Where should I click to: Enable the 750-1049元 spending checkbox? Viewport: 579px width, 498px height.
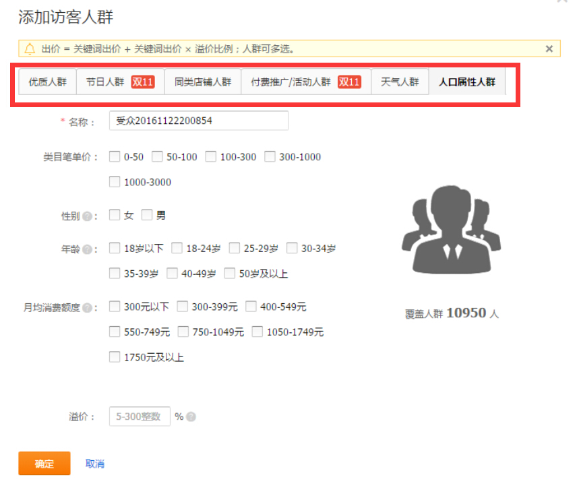coord(183,332)
